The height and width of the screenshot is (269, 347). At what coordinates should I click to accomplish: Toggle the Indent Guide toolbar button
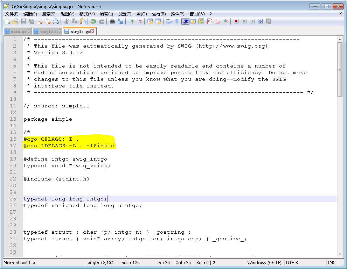point(185,21)
